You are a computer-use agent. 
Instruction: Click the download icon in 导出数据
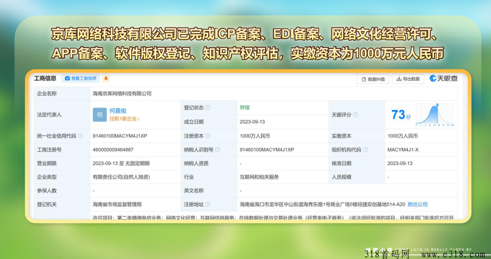click(399, 79)
